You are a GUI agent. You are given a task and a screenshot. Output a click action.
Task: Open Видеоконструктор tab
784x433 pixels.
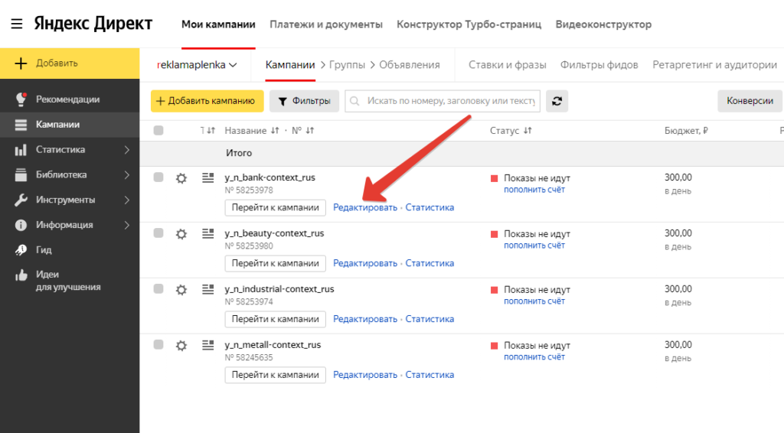603,24
